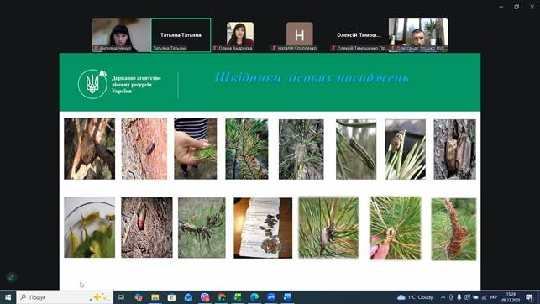Click the caterpillar on red bark photo

(x=144, y=149)
